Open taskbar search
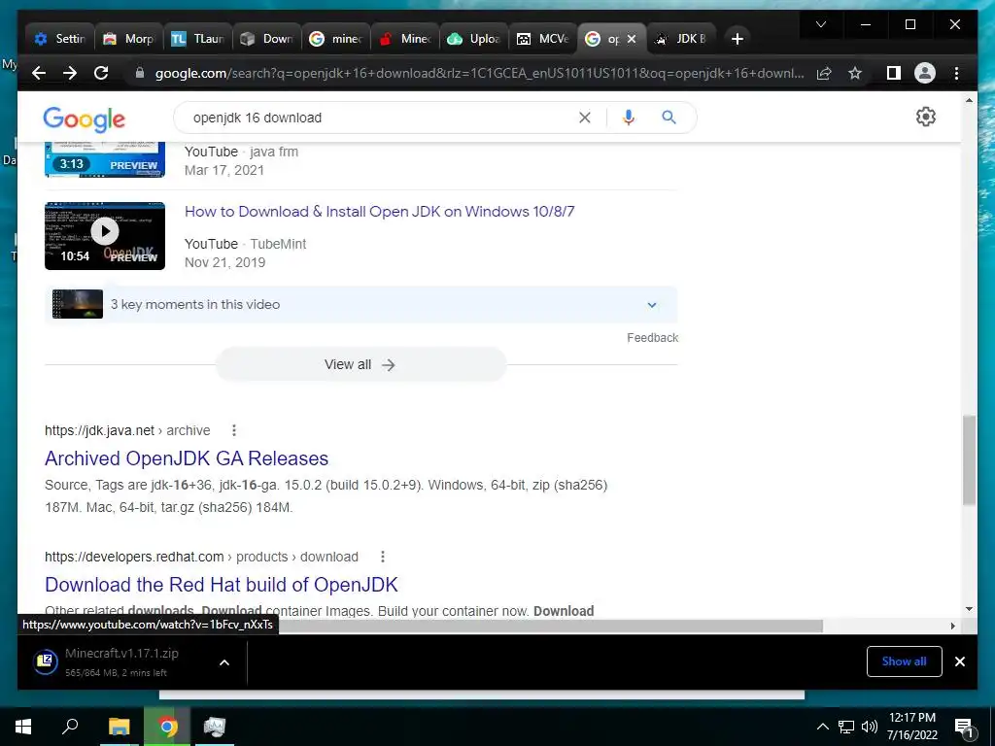Screen dimensions: 995x746 pyautogui.click(x=70, y=727)
